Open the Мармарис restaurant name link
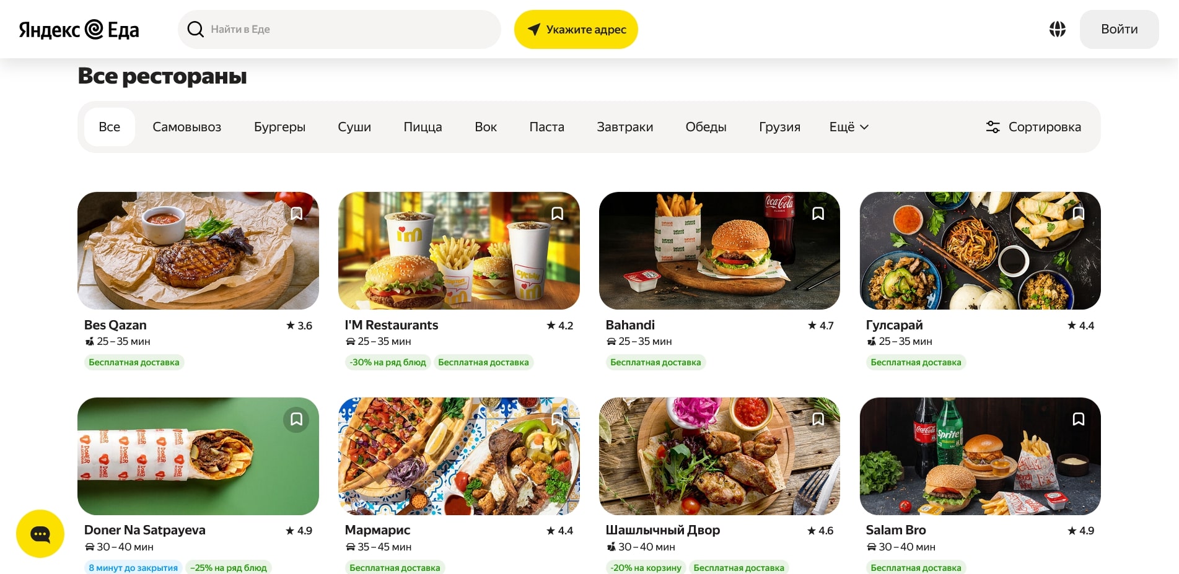The image size is (1179, 574). coord(377,530)
